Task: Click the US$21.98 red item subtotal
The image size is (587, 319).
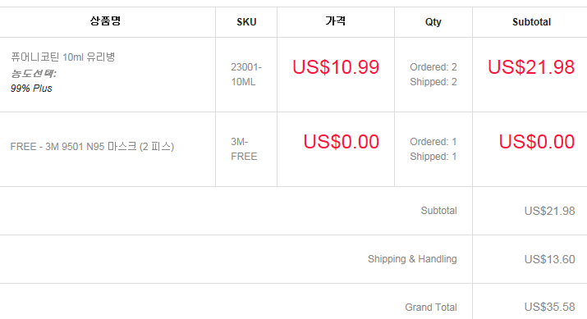Action: coord(531,67)
